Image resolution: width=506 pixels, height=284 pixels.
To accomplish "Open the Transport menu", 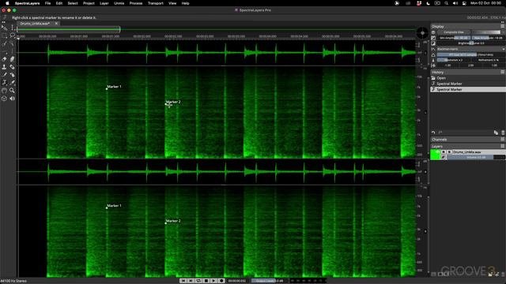I will pyautogui.click(x=156, y=3).
